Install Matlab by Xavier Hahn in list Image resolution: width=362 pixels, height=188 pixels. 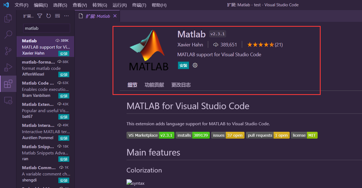tap(64, 53)
